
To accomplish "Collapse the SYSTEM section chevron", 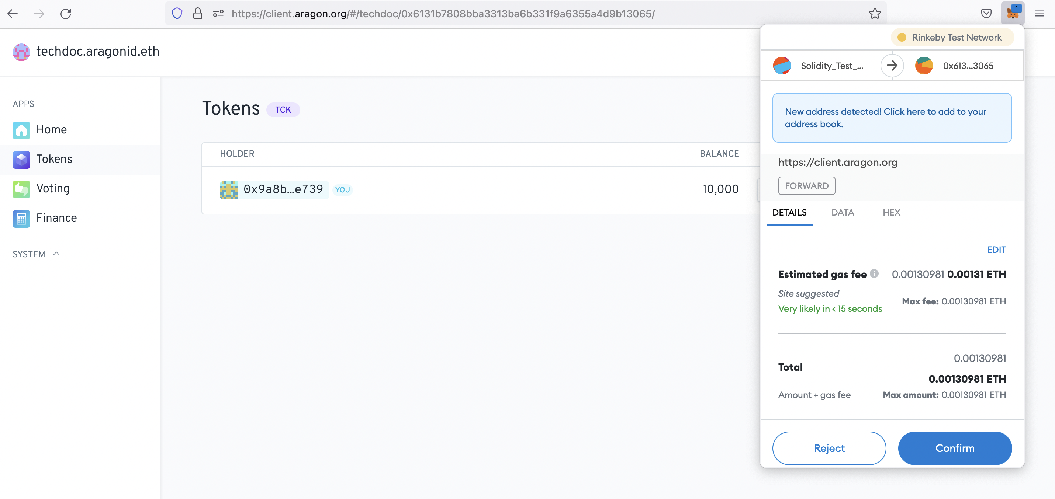I will [56, 254].
